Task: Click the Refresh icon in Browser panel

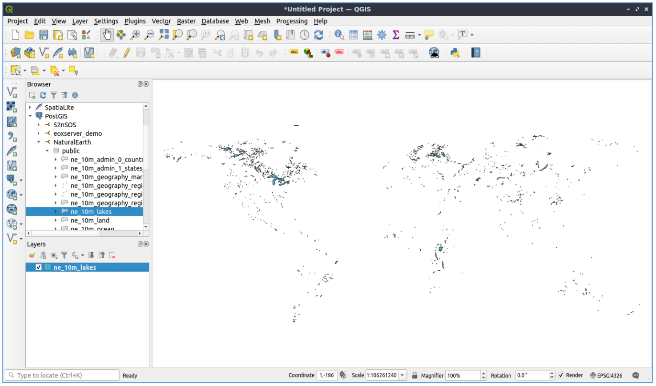Action: pyautogui.click(x=43, y=95)
